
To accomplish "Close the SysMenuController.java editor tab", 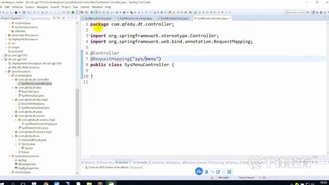I will pyautogui.click(x=230, y=18).
